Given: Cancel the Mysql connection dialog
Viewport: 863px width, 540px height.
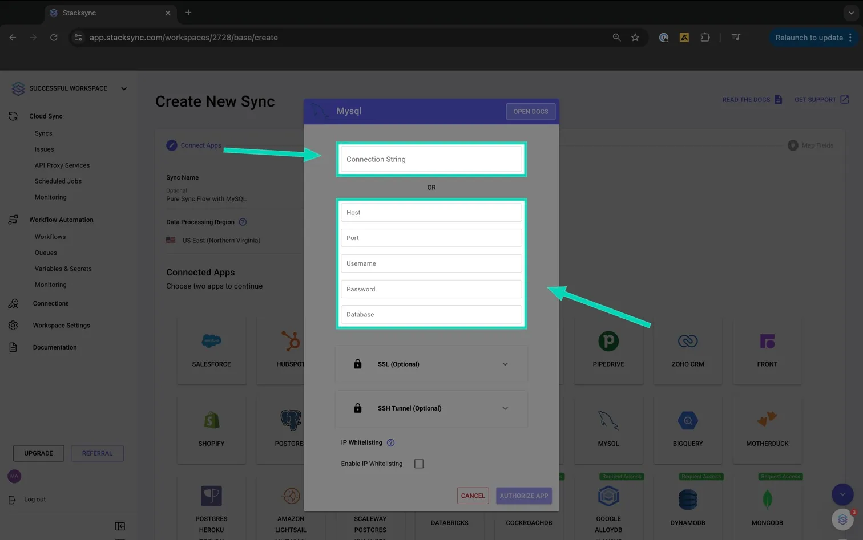Looking at the screenshot, I should pyautogui.click(x=473, y=496).
